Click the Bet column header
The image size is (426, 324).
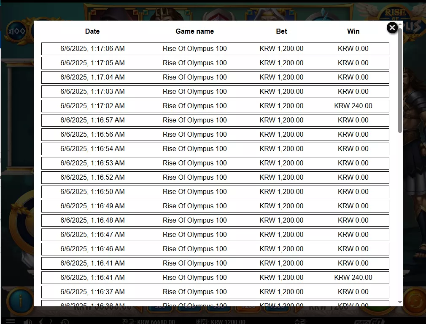coord(281,32)
